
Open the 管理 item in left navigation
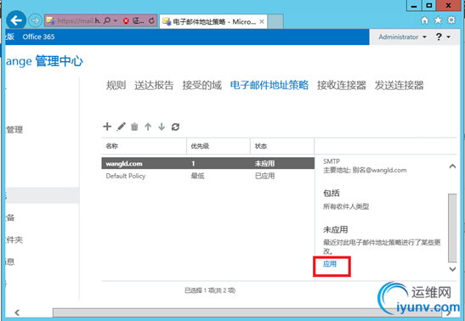[14, 130]
